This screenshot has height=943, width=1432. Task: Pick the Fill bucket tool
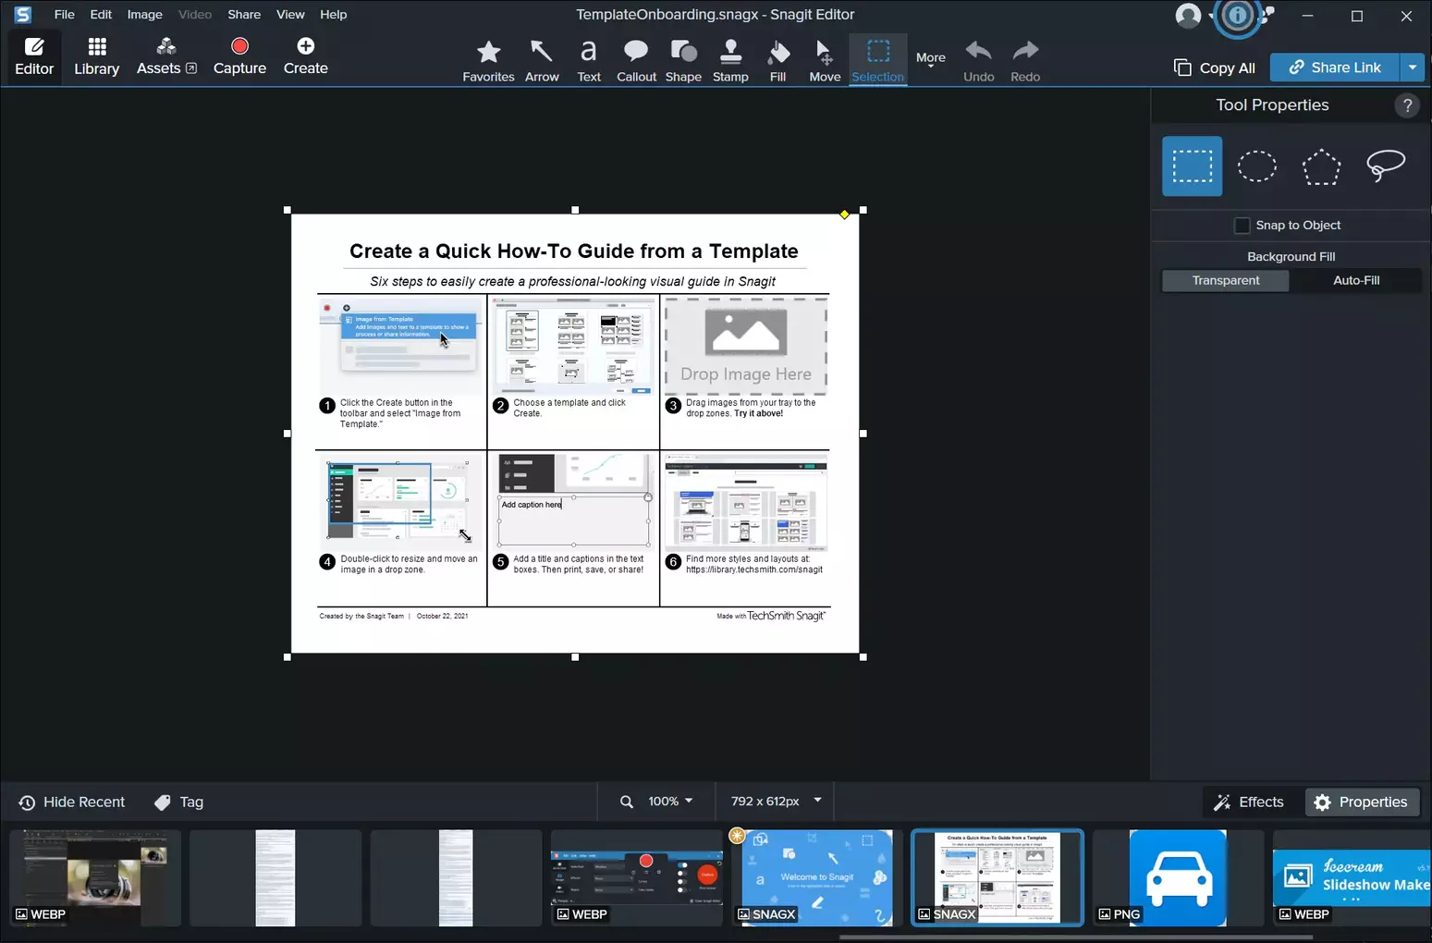click(x=777, y=60)
